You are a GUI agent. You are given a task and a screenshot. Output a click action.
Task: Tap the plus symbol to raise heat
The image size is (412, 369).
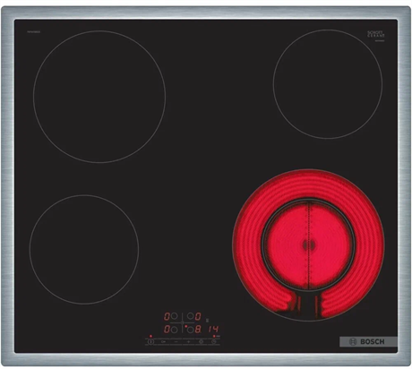188,341
